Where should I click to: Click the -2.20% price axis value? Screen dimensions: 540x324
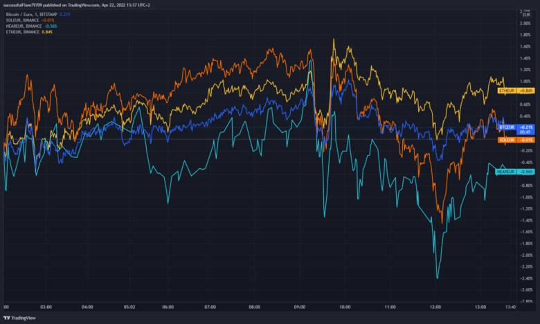click(x=526, y=267)
